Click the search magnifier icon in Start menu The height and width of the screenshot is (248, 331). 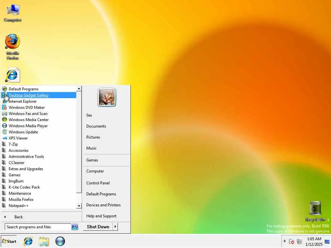(x=75, y=227)
